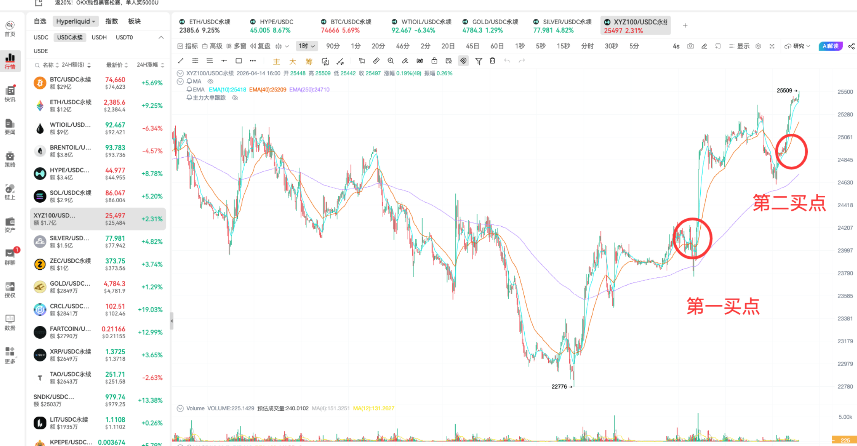Image resolution: width=857 pixels, height=446 pixels.
Task: Toggle the drawing lock padlock icon
Action: tap(434, 61)
